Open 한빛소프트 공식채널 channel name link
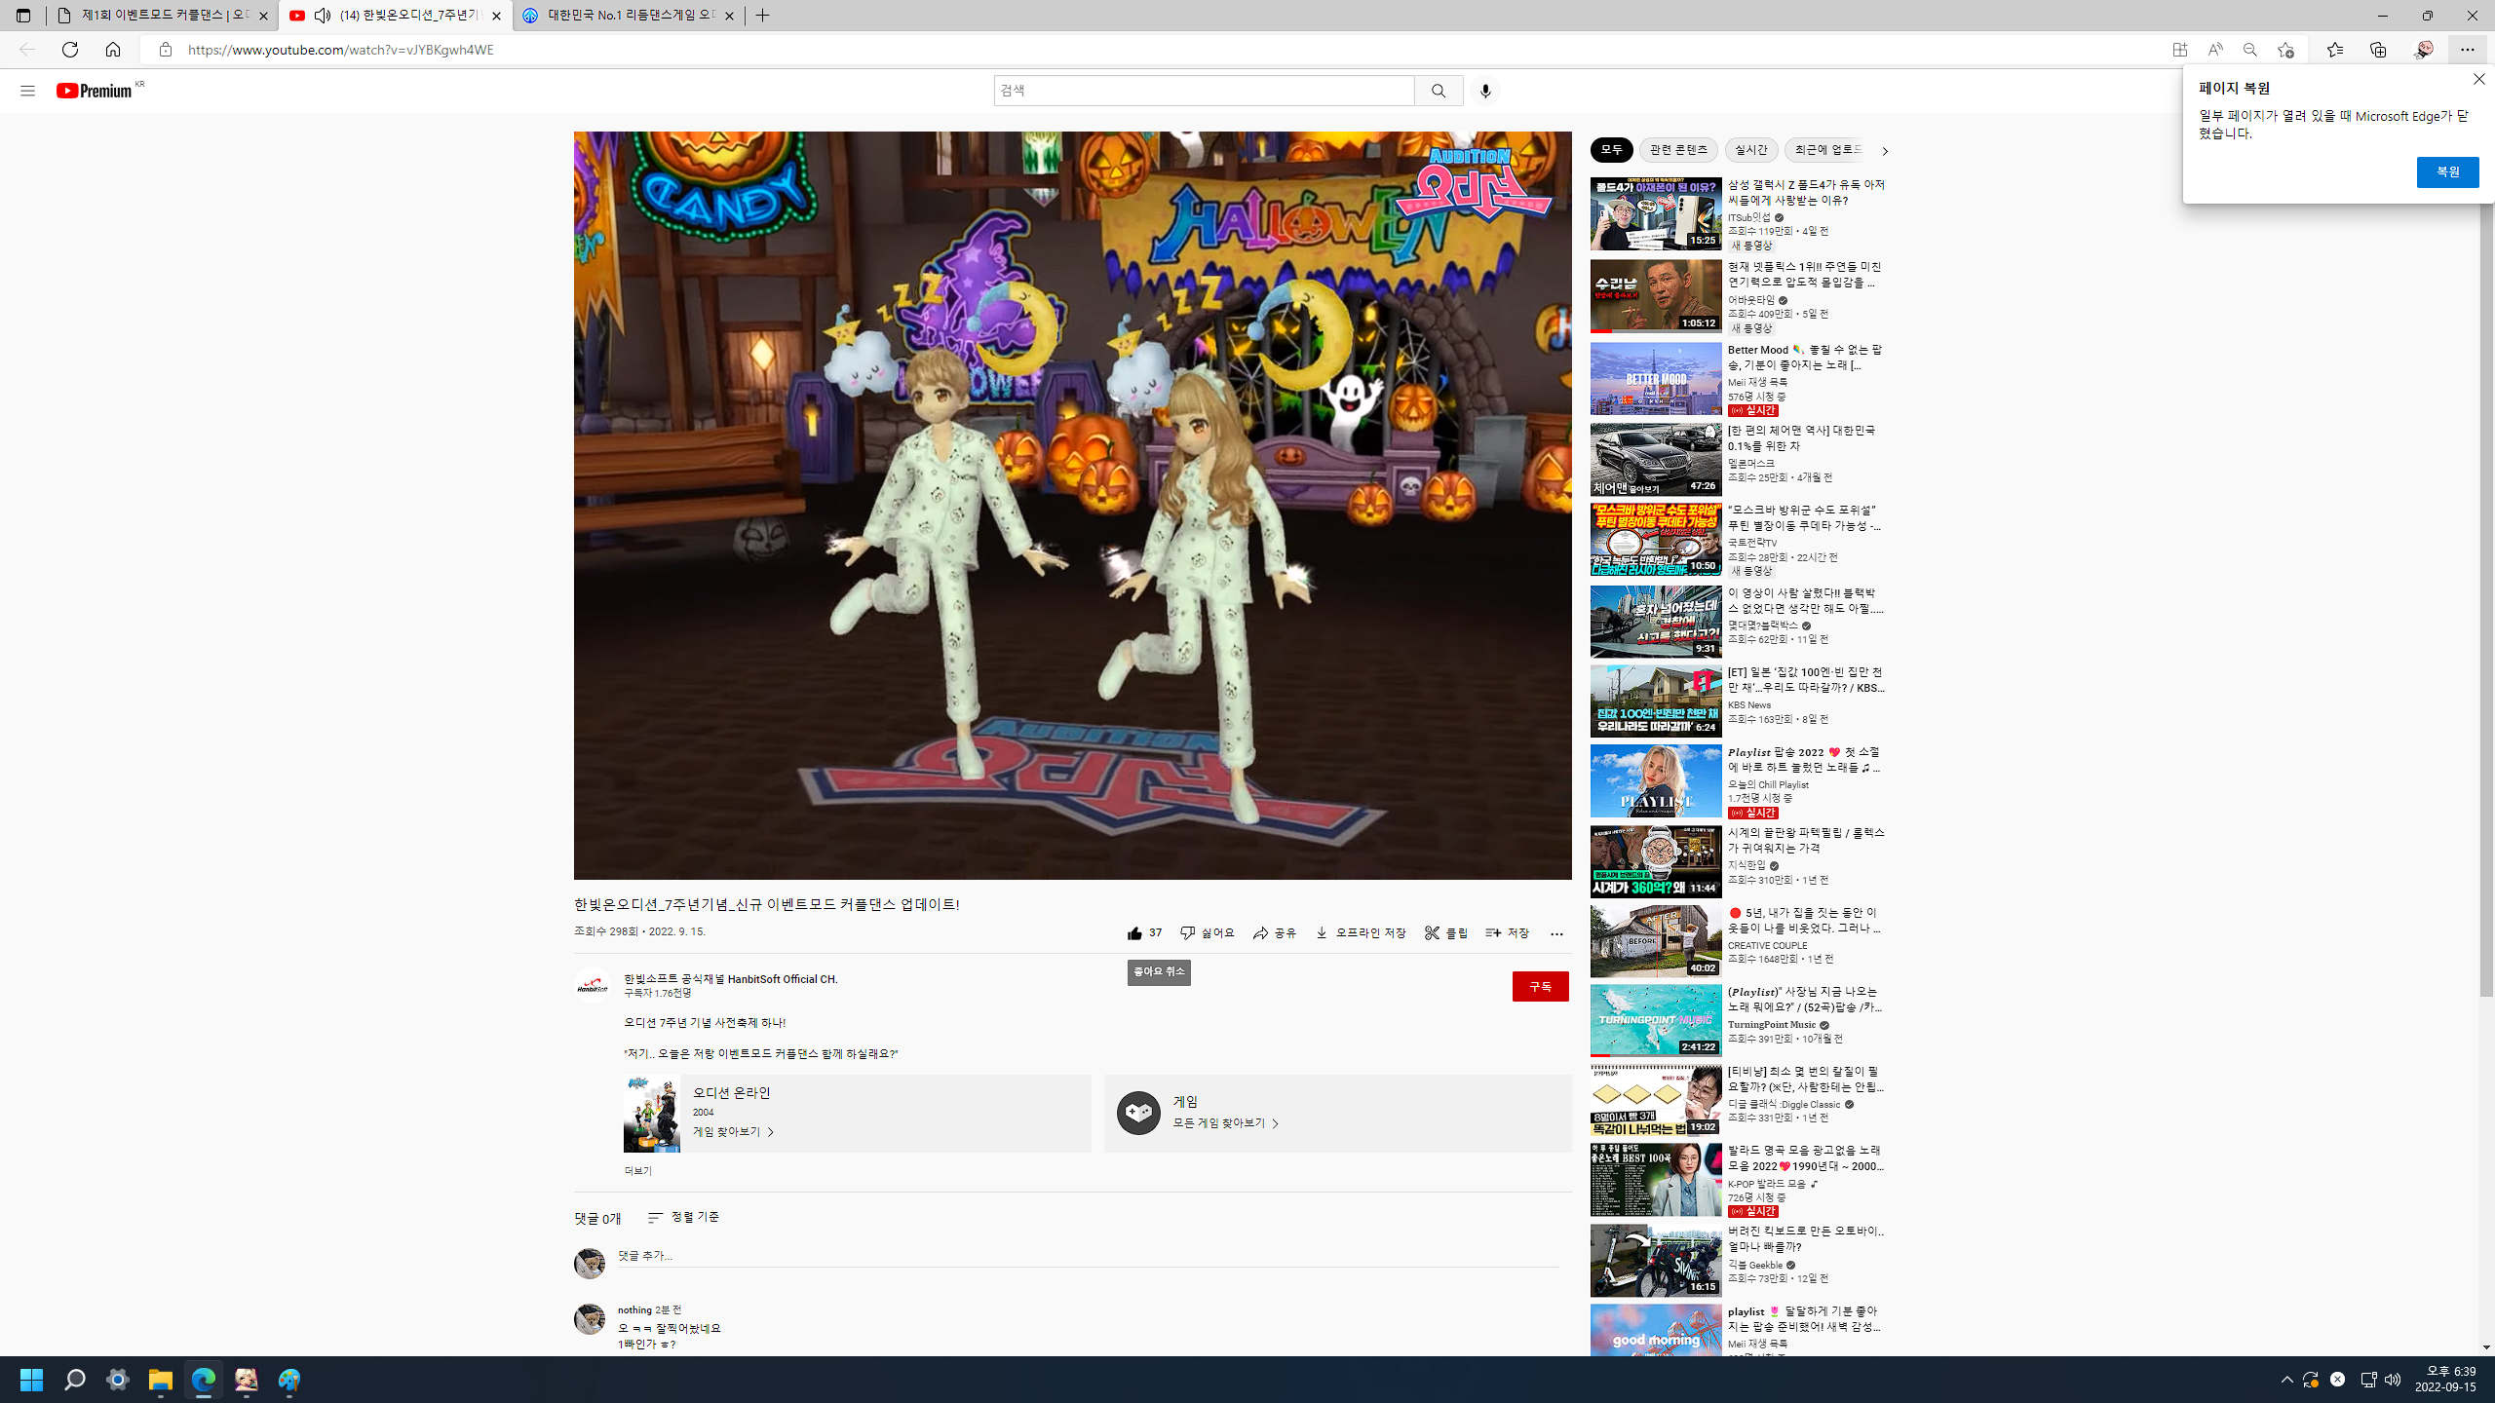The height and width of the screenshot is (1403, 2495). point(730,979)
